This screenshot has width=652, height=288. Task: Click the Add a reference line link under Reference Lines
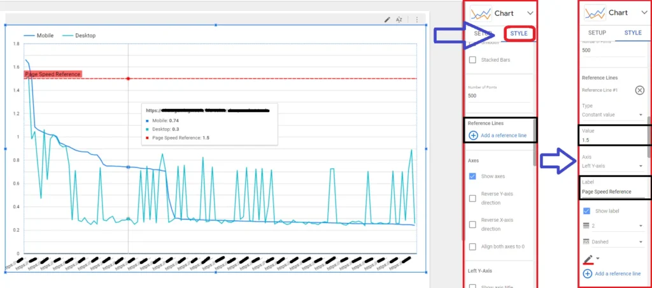[x=497, y=135]
